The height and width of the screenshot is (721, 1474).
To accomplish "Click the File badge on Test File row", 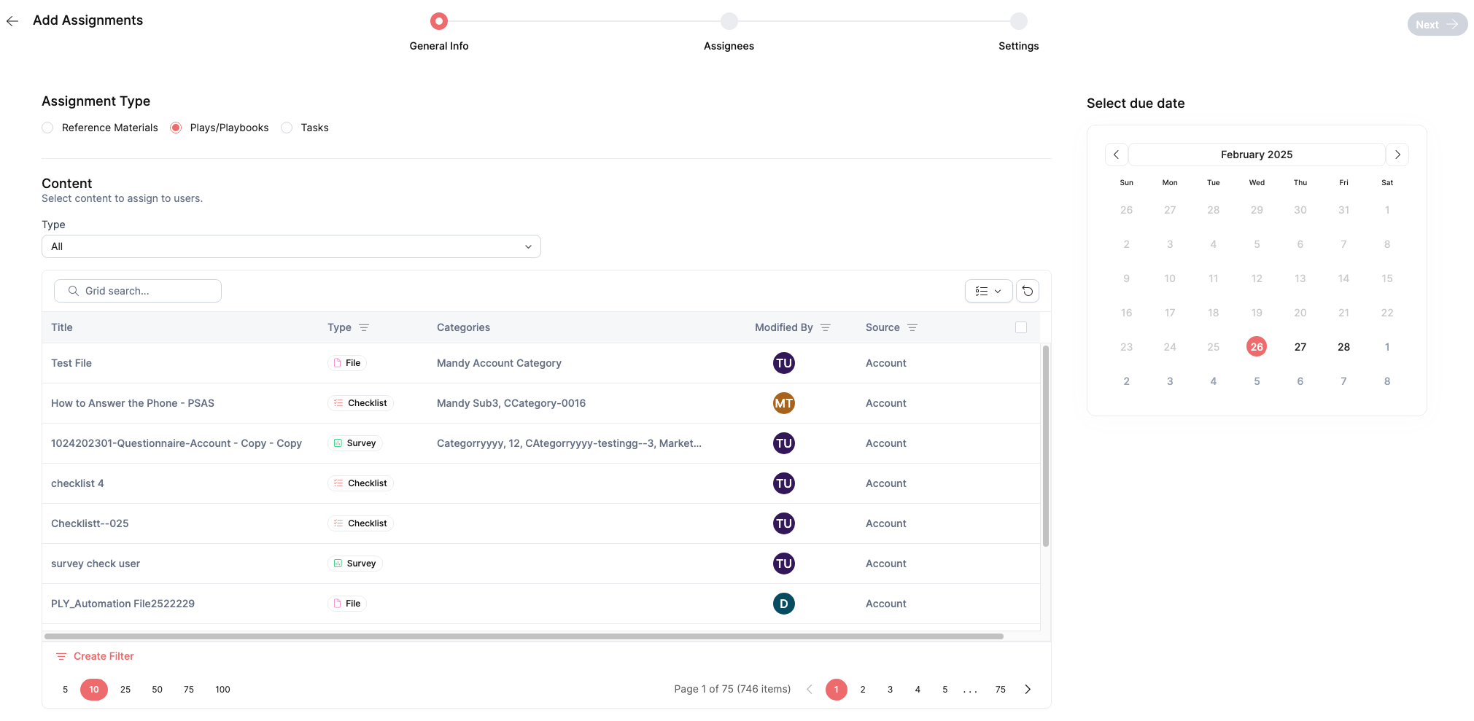I will coord(347,363).
